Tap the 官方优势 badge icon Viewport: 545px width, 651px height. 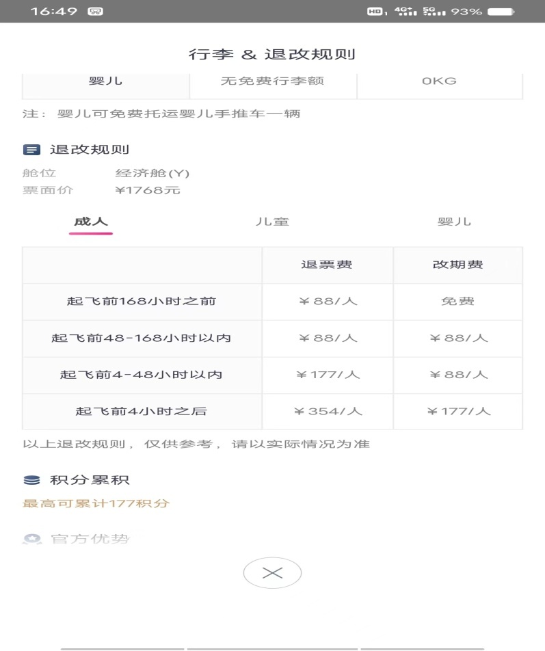[x=32, y=539]
